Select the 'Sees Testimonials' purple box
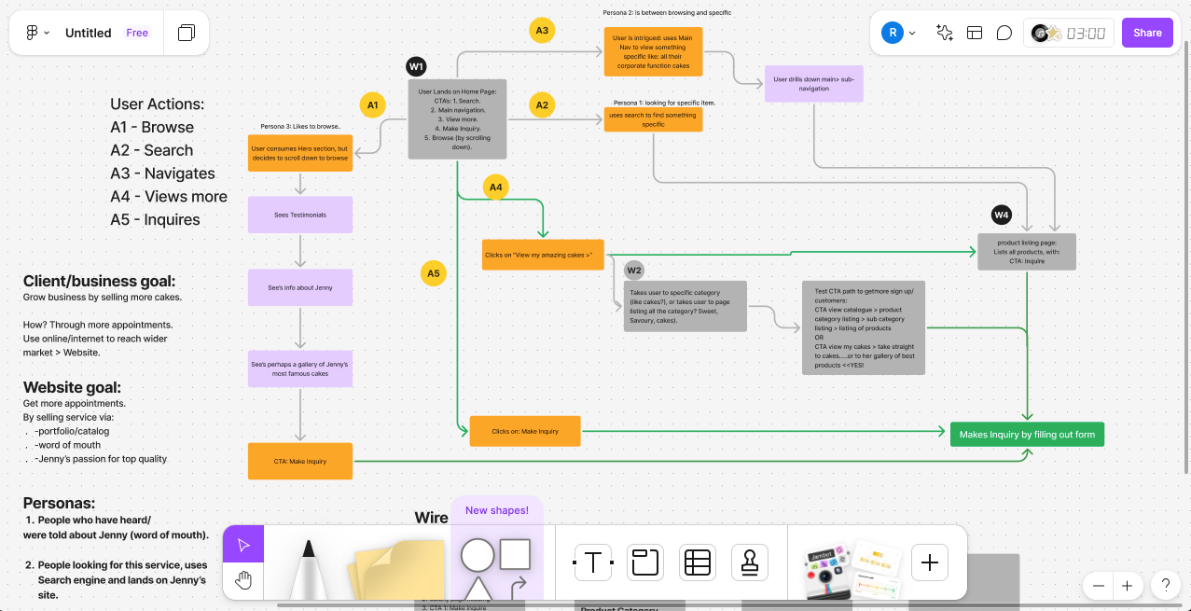 pyautogui.click(x=300, y=215)
